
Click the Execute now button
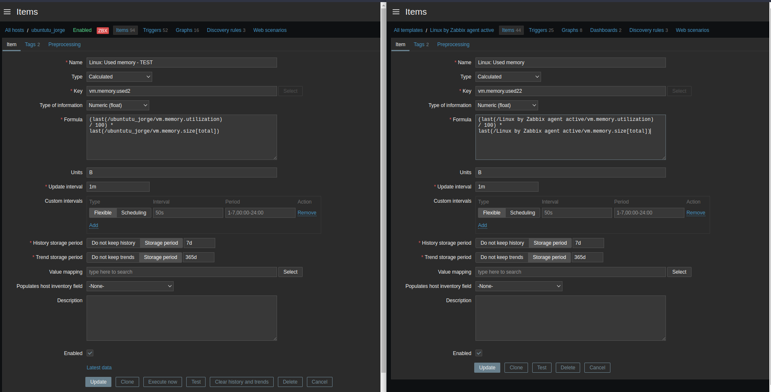163,382
